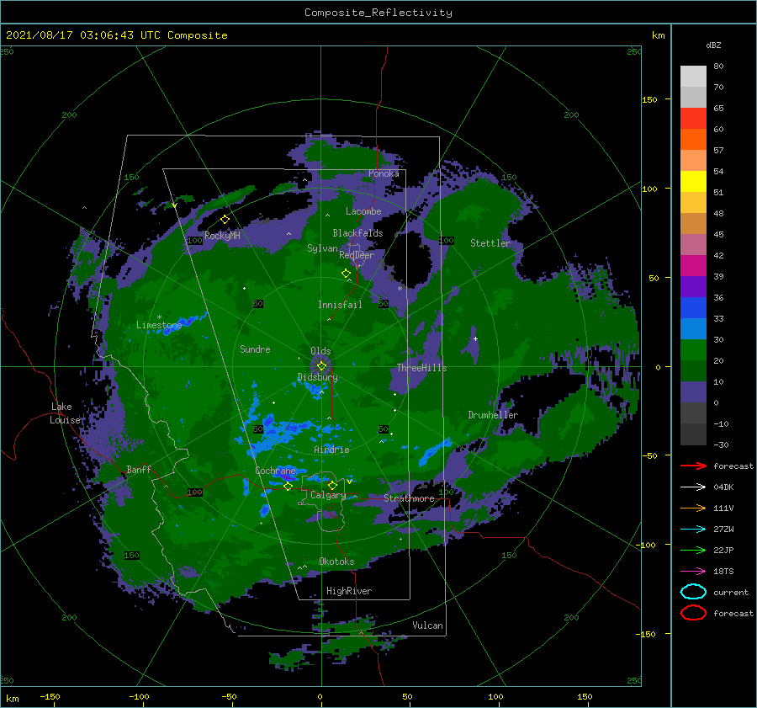Click the RockyMH label
The image size is (757, 708).
[x=222, y=236]
